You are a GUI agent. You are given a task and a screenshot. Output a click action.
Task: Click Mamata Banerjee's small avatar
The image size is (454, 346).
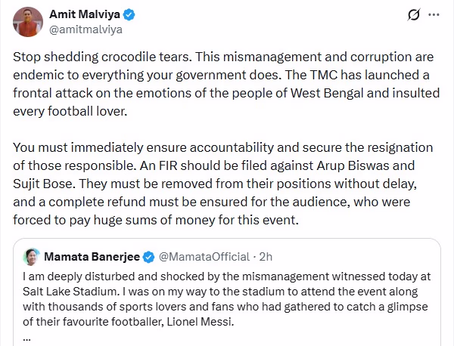pyautogui.click(x=32, y=256)
